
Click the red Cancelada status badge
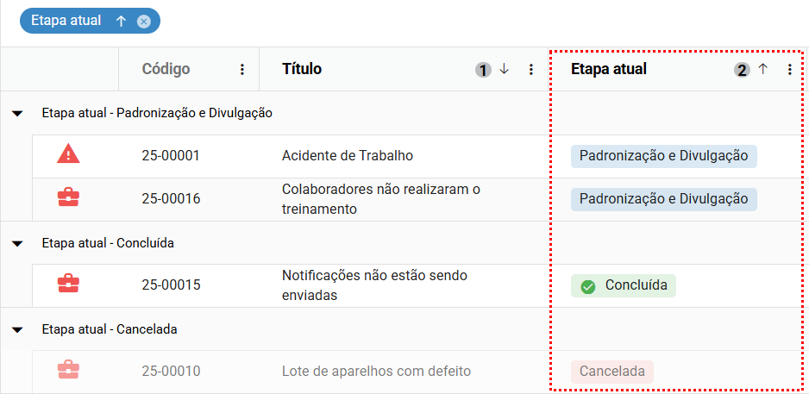611,372
